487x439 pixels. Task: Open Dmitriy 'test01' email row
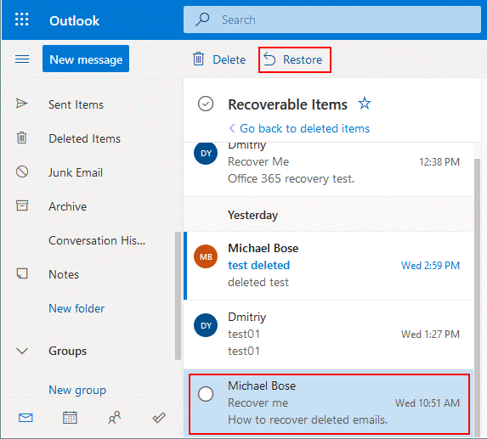329,335
